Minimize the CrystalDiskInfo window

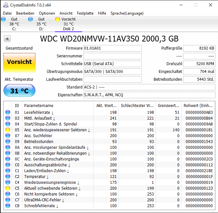tap(181, 5)
